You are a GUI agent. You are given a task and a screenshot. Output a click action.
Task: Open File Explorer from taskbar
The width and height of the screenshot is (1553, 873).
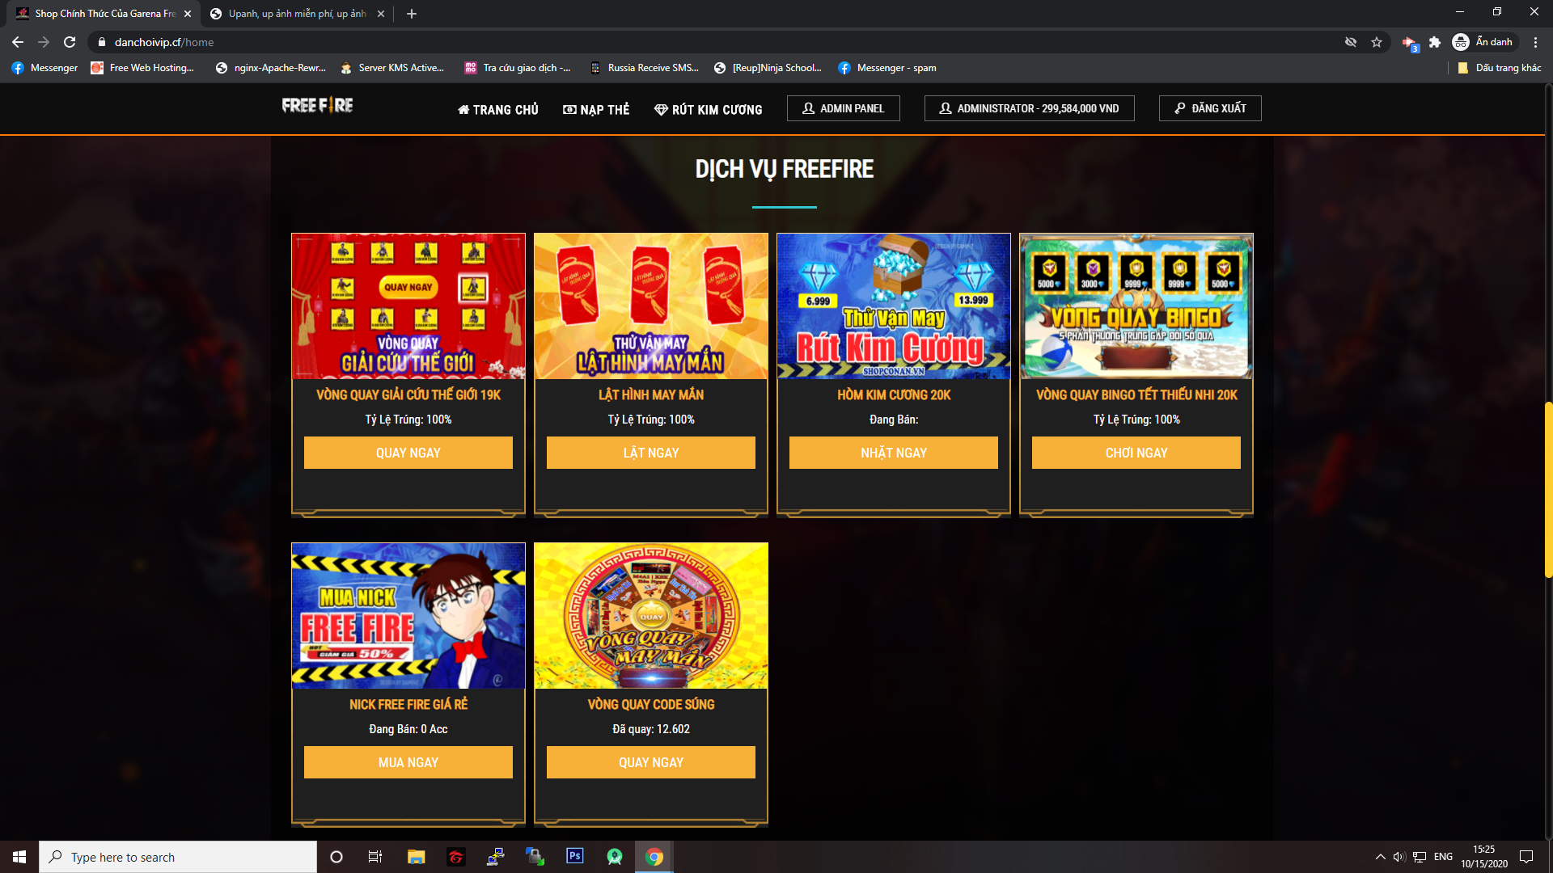point(416,857)
